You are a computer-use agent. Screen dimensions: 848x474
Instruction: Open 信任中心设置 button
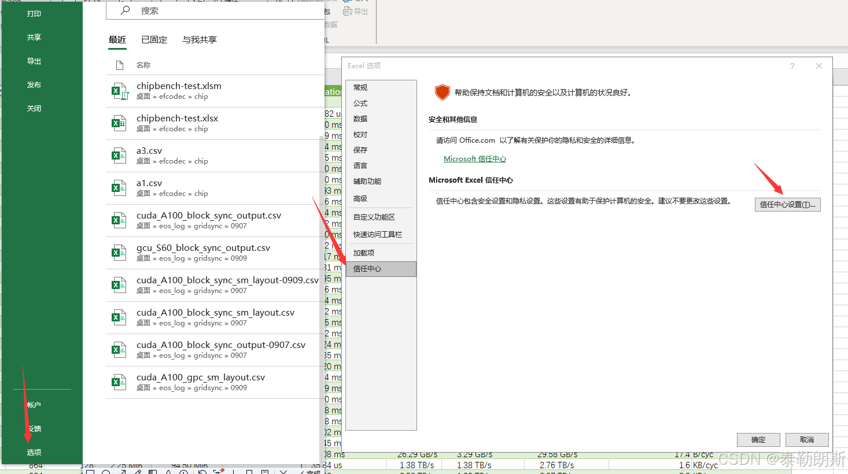click(787, 205)
